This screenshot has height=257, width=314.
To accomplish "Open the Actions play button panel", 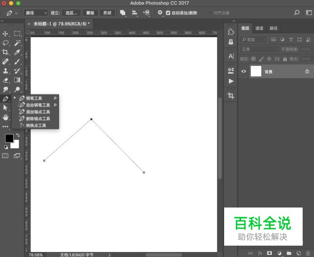I will tap(231, 81).
